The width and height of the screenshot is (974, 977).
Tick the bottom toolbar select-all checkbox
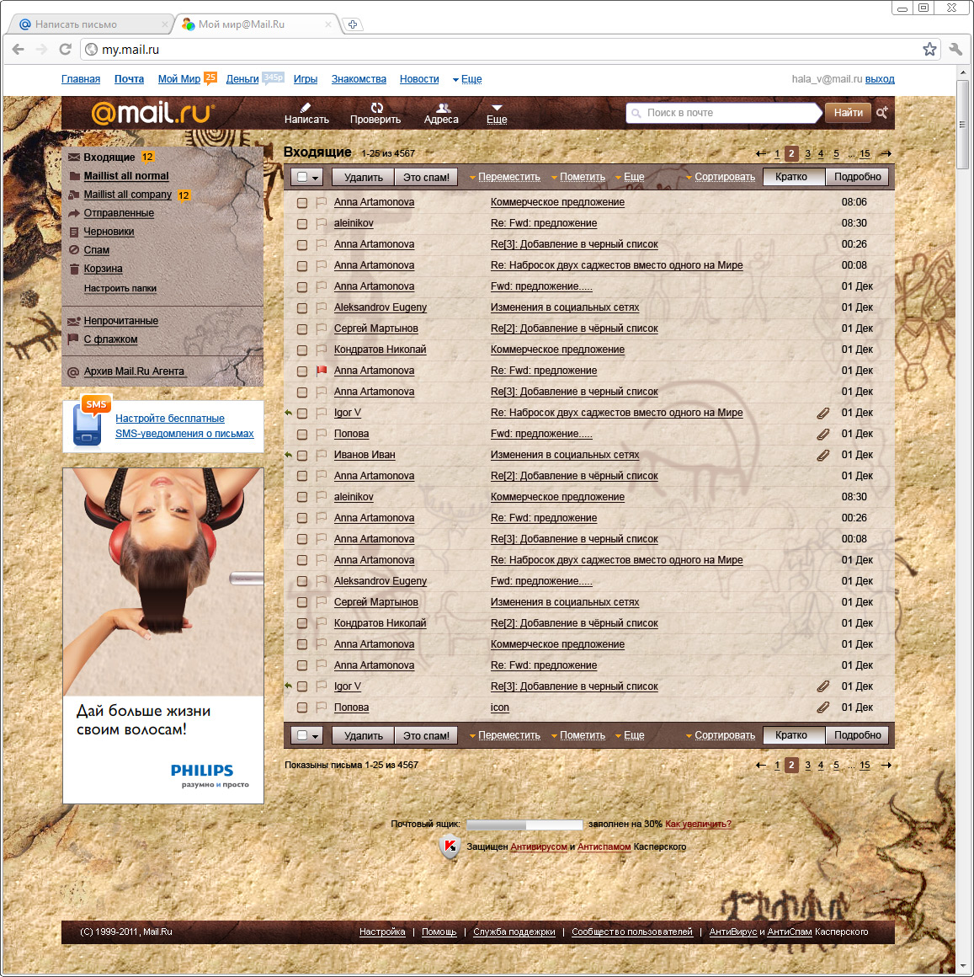[x=302, y=735]
